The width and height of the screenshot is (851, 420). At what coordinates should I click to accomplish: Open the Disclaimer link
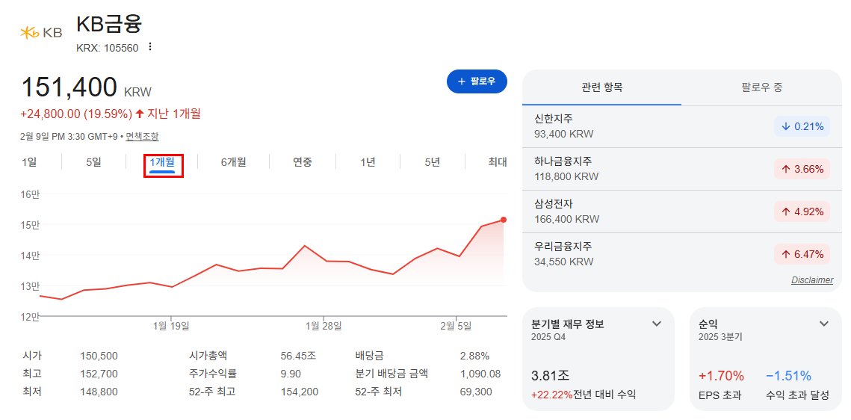click(812, 280)
